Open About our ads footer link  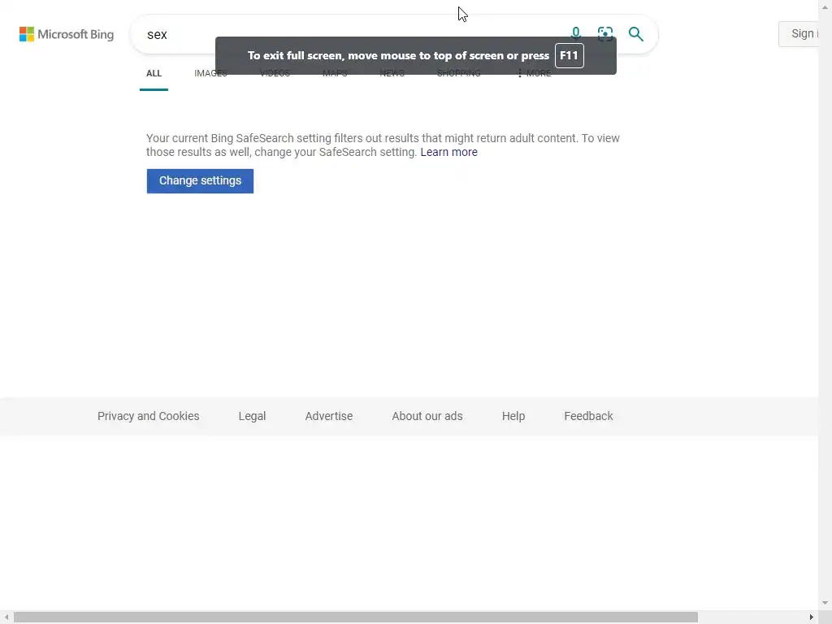point(427,416)
